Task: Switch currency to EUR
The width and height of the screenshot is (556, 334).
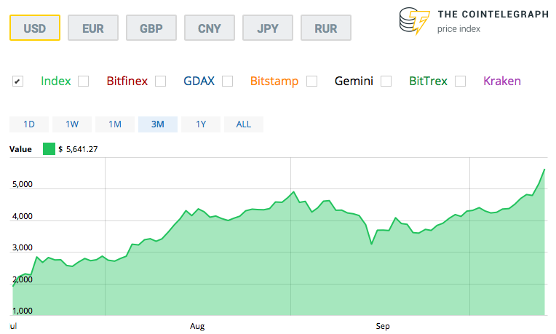Action: point(93,28)
